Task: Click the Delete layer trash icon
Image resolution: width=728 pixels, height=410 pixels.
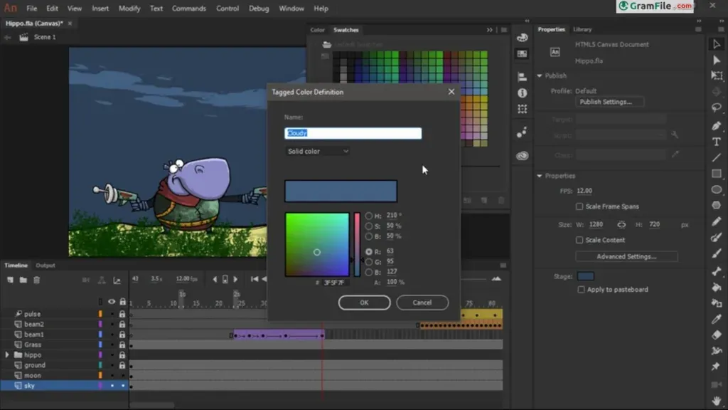Action: [37, 280]
